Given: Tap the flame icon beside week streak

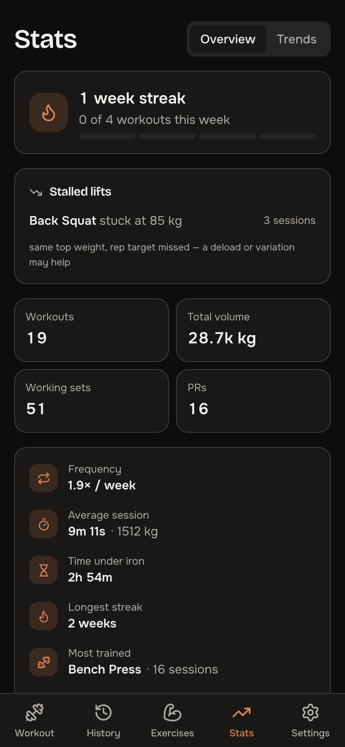Looking at the screenshot, I should click(x=49, y=112).
